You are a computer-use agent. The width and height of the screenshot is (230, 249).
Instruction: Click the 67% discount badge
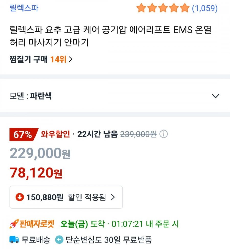pyautogui.click(x=23, y=135)
